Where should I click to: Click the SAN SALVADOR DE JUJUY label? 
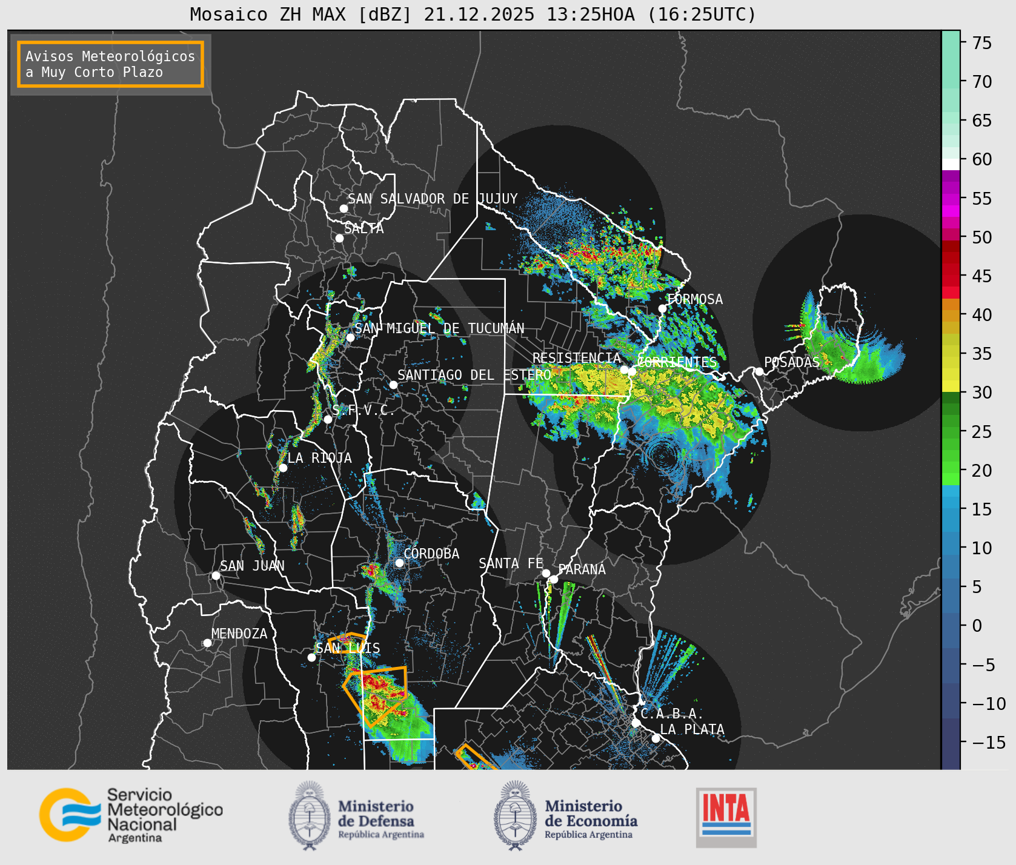433,199
